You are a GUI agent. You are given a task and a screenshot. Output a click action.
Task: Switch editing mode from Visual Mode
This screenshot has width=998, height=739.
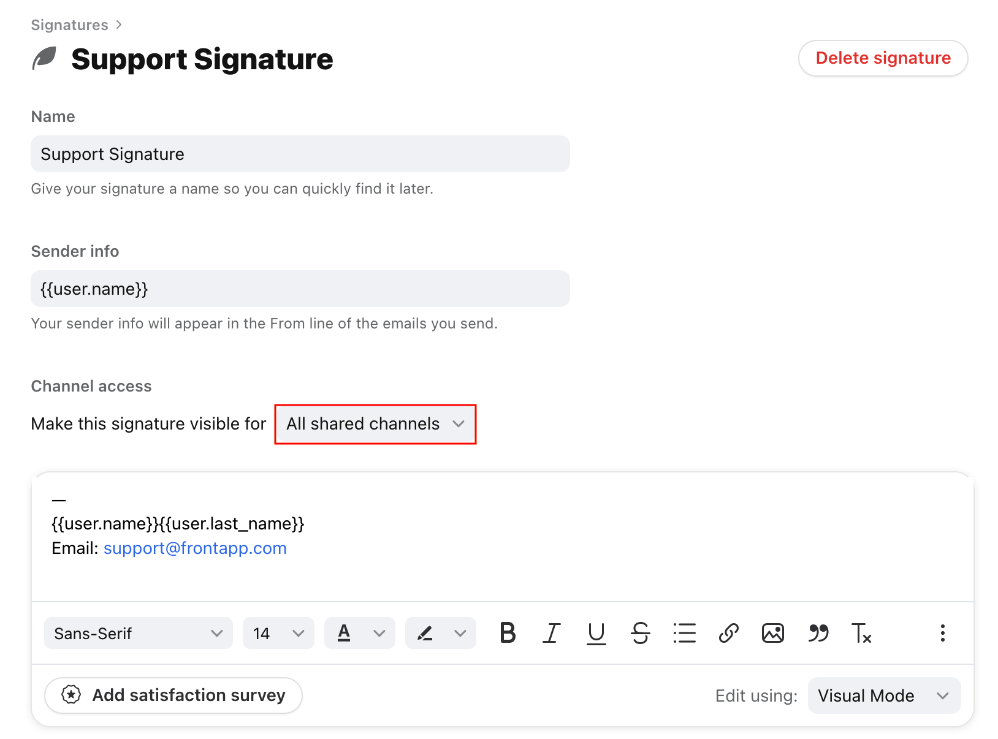click(x=883, y=695)
